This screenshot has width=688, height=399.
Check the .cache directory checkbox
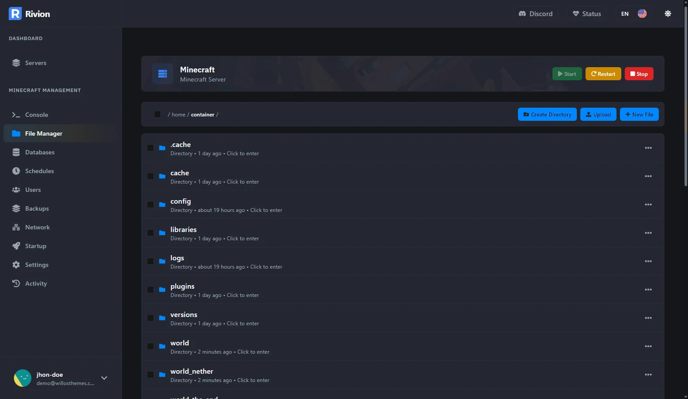(150, 148)
